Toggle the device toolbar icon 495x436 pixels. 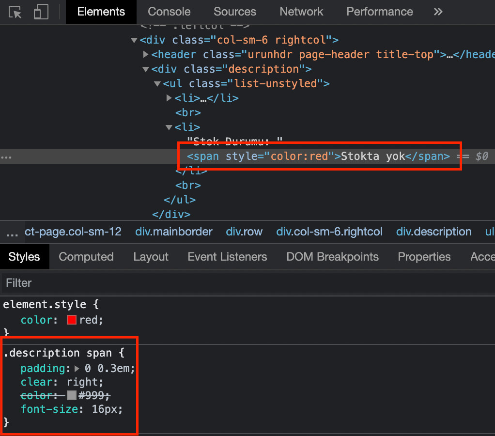coord(41,12)
